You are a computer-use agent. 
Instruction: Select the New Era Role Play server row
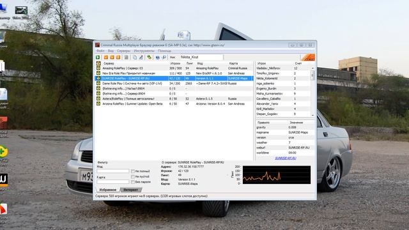(174, 73)
